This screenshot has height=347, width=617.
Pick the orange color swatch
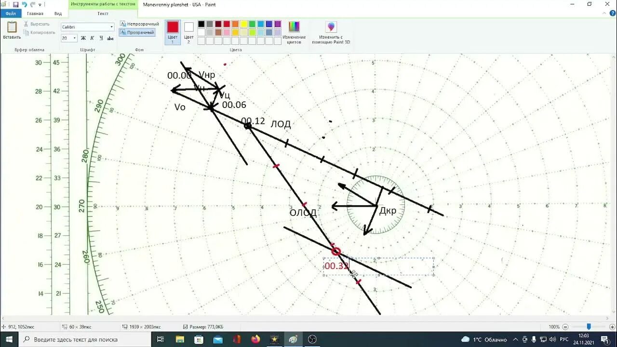(x=235, y=24)
